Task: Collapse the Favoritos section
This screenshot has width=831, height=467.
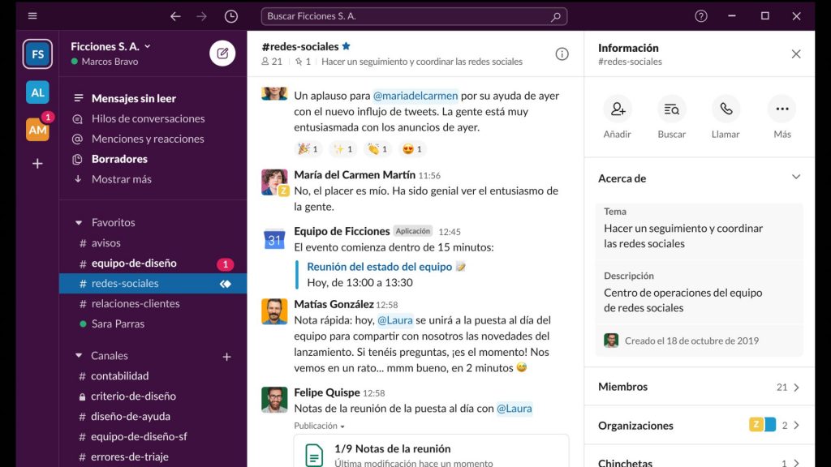Action: pos(79,222)
